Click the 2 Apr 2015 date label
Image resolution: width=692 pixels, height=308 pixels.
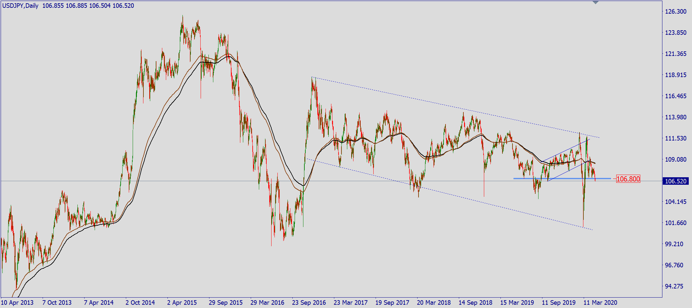[182, 303]
